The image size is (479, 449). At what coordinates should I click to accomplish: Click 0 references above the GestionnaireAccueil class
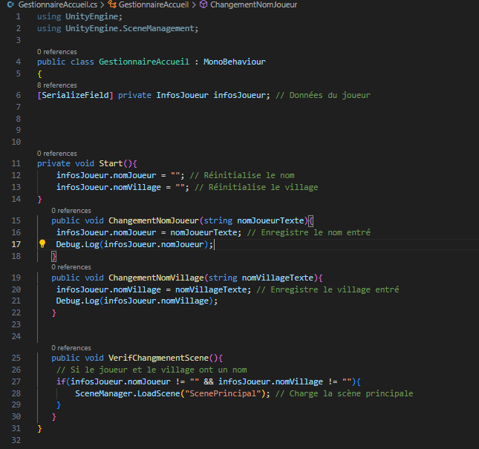click(x=56, y=52)
